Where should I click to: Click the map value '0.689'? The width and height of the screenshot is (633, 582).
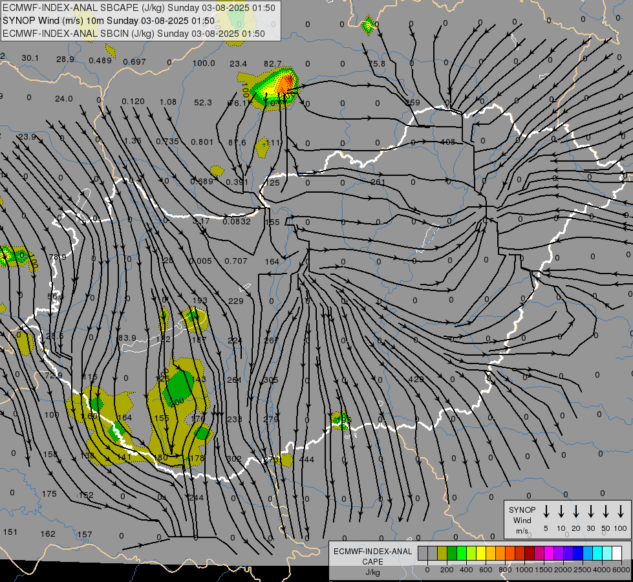click(202, 181)
